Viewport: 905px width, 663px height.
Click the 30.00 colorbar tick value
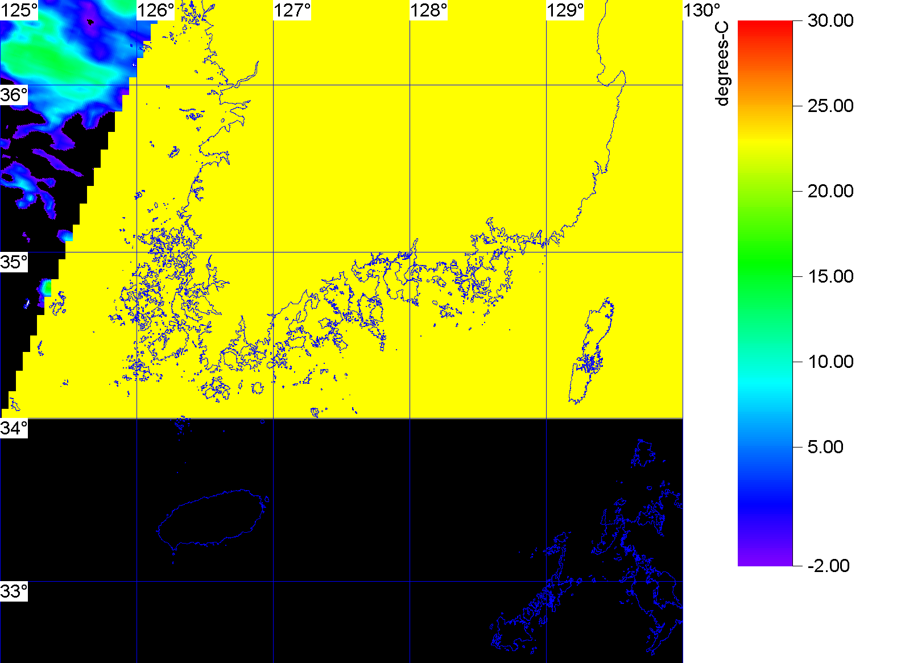[x=830, y=20]
